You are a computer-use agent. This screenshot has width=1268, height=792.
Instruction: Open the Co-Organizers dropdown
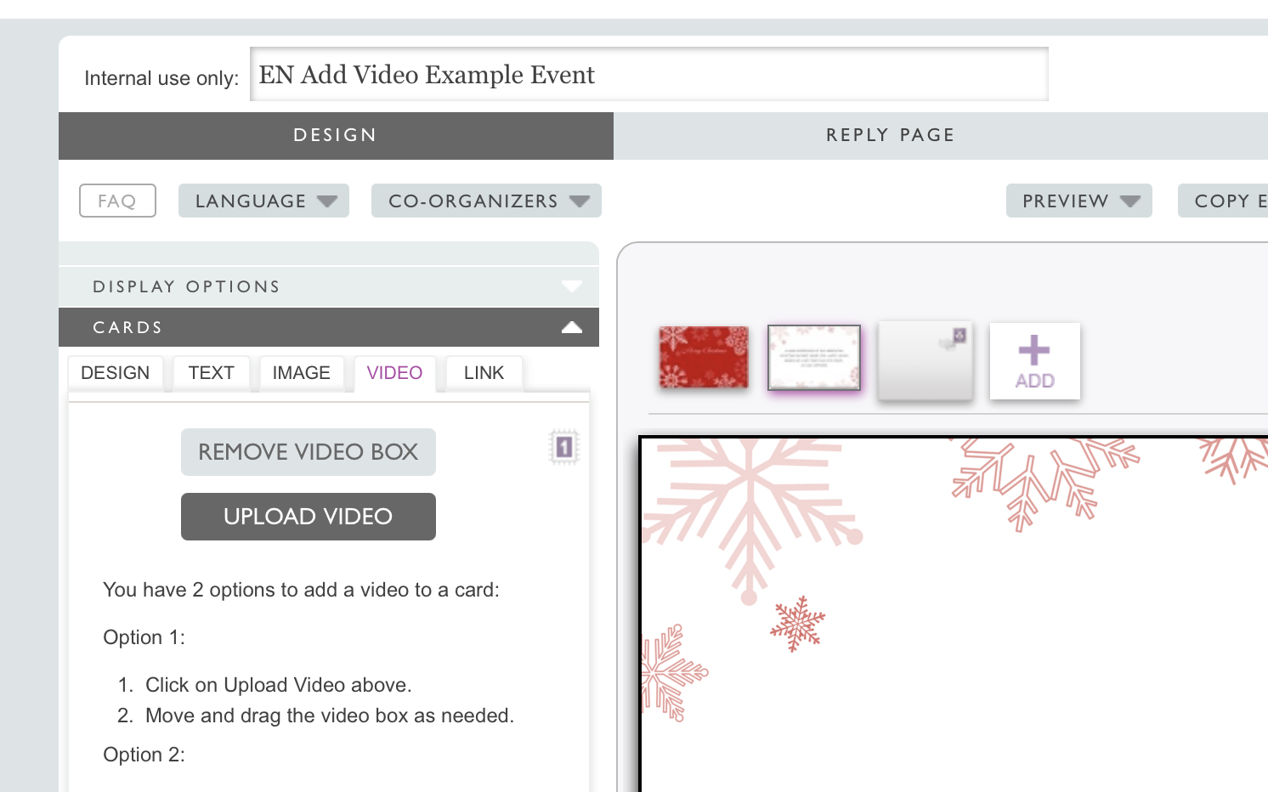[x=486, y=201]
